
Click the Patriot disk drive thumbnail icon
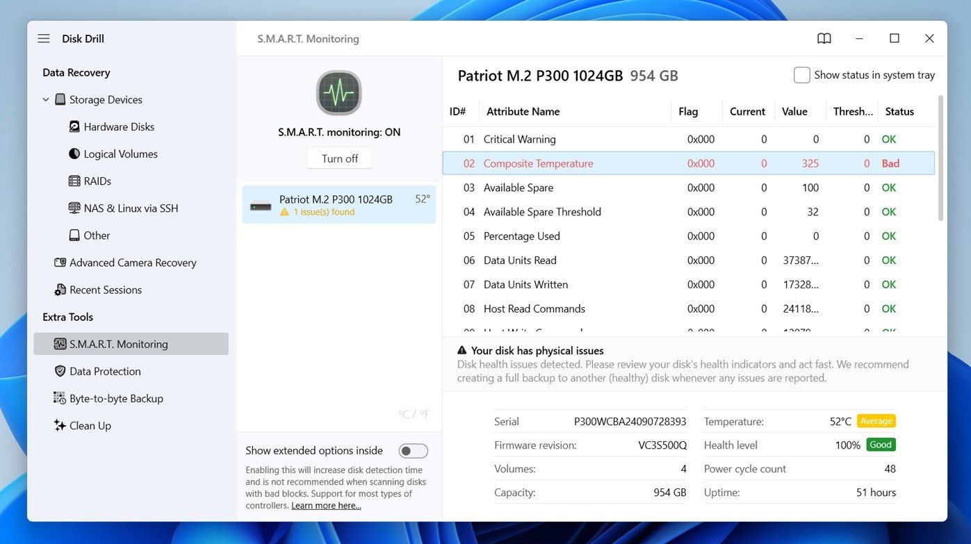tap(261, 206)
